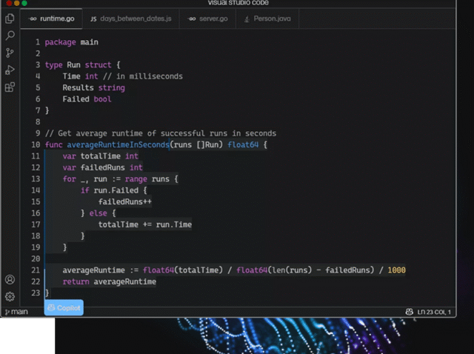Place cursor on return averageRuntime line

[x=109, y=281]
